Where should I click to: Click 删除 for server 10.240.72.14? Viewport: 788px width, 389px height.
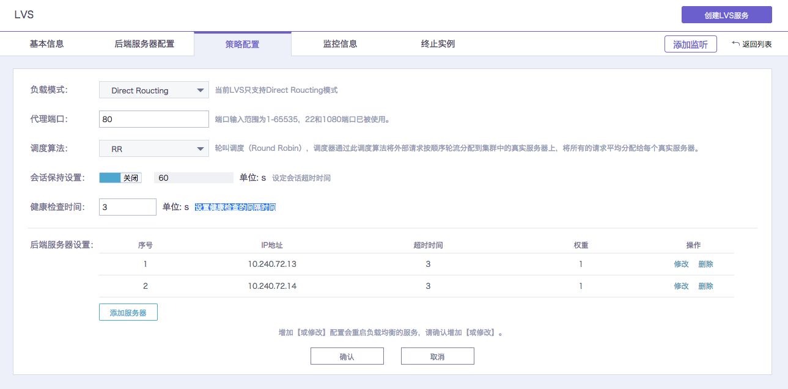tap(705, 286)
